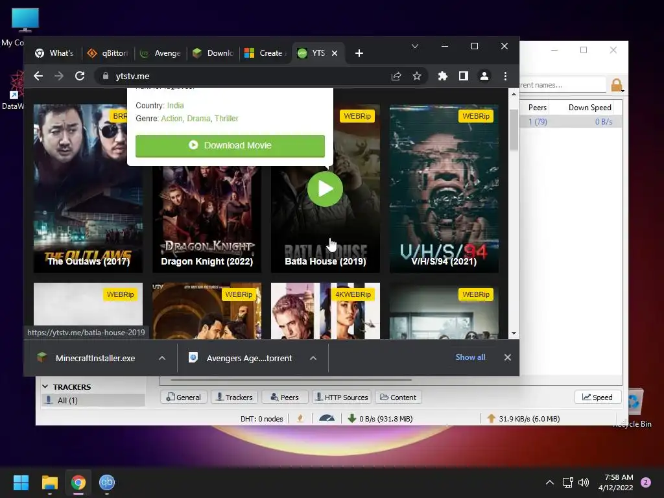The width and height of the screenshot is (664, 498).
Task: Switch to the Avenge tab
Action: [161, 53]
